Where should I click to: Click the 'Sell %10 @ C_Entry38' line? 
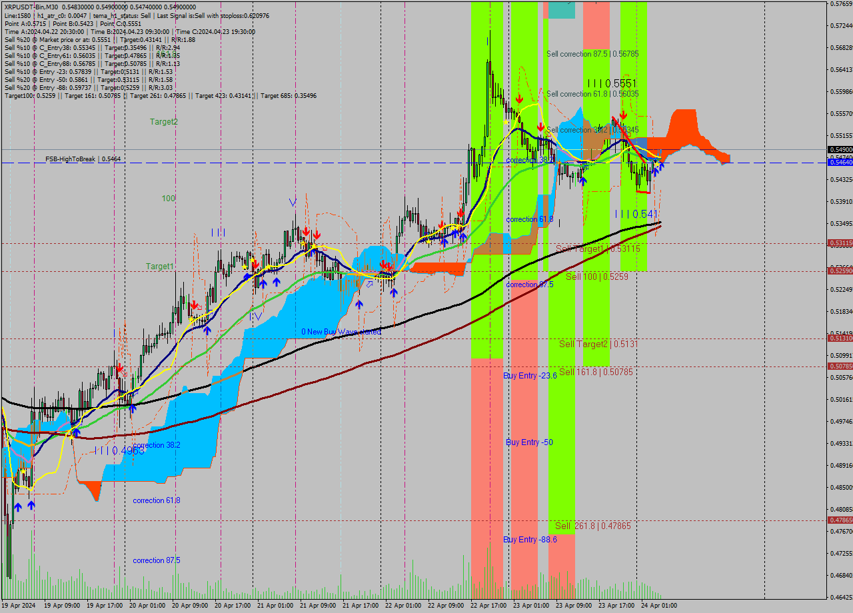[92, 47]
